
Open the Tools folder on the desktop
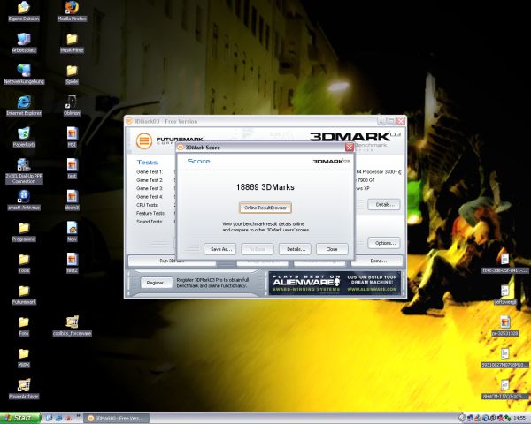pyautogui.click(x=24, y=263)
